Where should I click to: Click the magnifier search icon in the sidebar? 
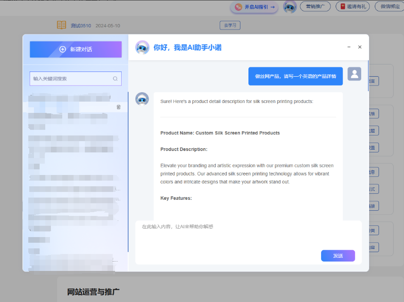pyautogui.click(x=115, y=79)
